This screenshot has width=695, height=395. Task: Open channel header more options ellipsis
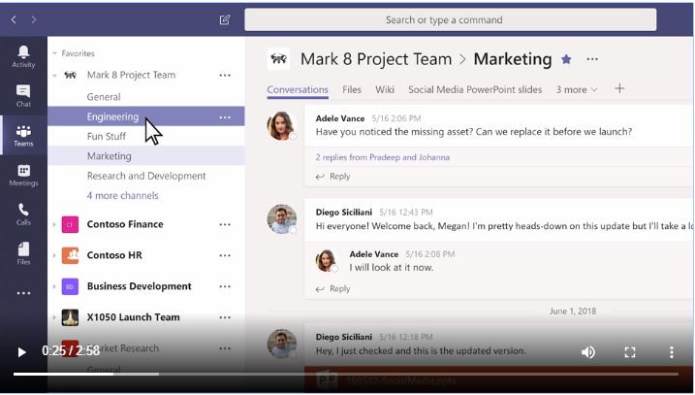(x=592, y=59)
